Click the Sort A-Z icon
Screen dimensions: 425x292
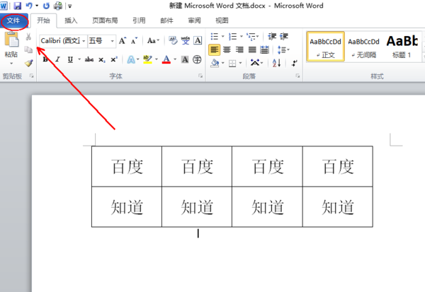[276, 63]
